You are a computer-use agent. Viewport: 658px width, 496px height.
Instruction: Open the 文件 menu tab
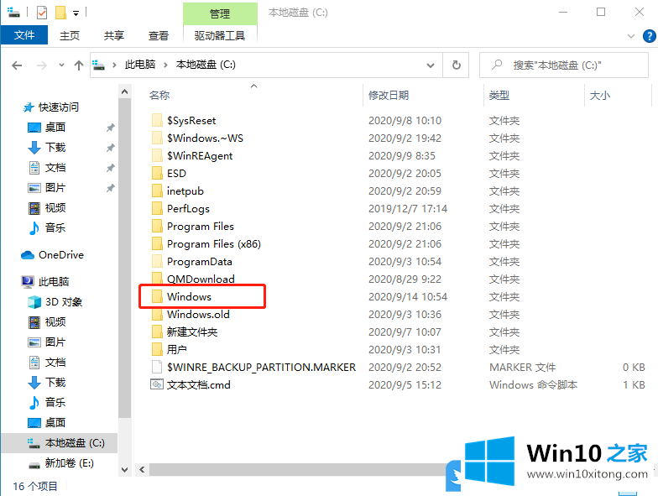(24, 35)
